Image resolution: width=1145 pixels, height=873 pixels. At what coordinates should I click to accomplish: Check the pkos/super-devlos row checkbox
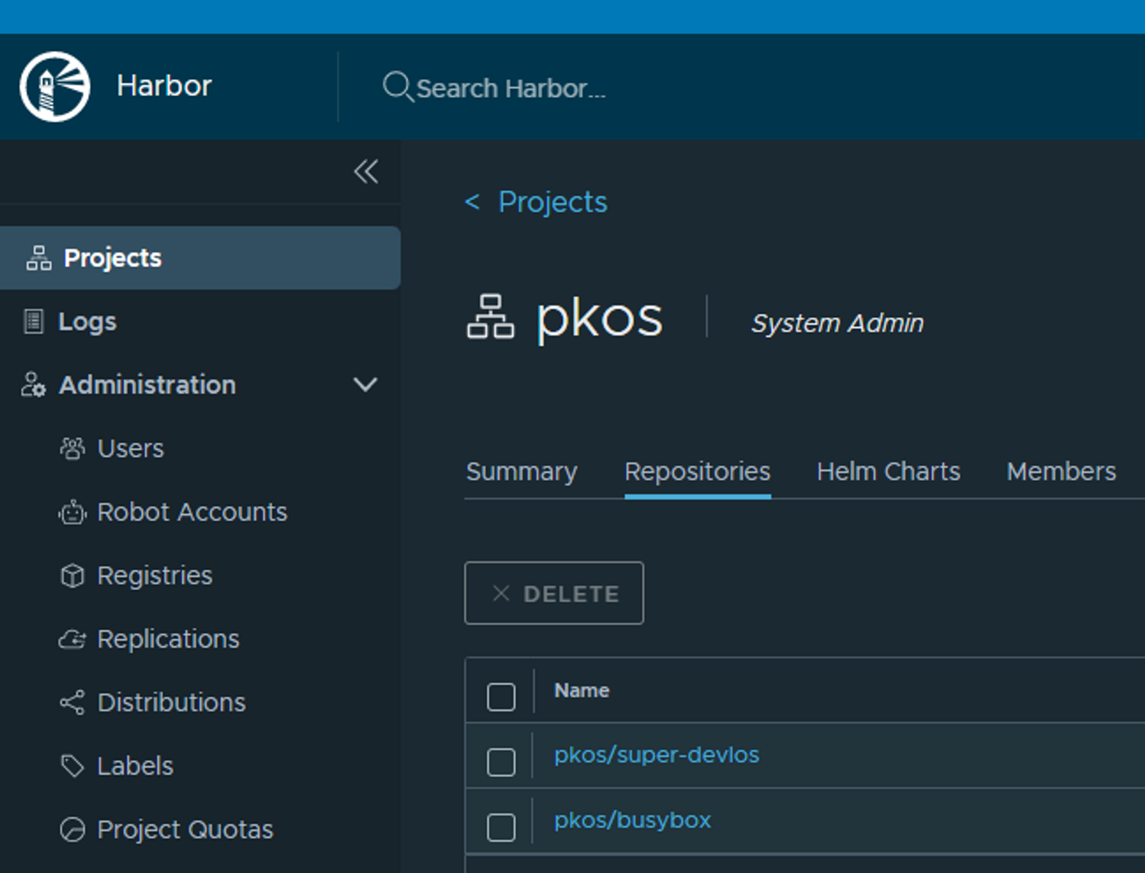click(501, 762)
